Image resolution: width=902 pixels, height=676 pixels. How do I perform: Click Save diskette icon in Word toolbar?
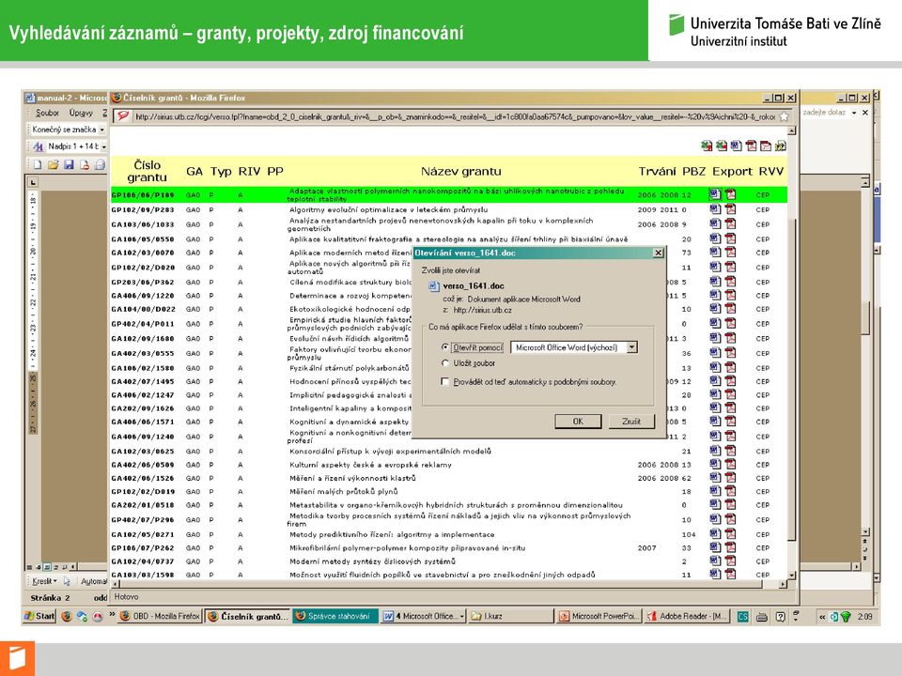point(69,165)
